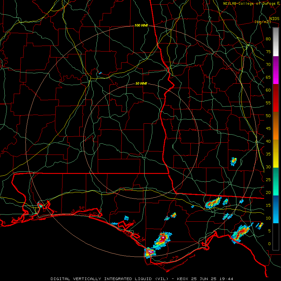This screenshot has height=281, width=281.
Task: Click the scale value 60
Action: coord(268,90)
